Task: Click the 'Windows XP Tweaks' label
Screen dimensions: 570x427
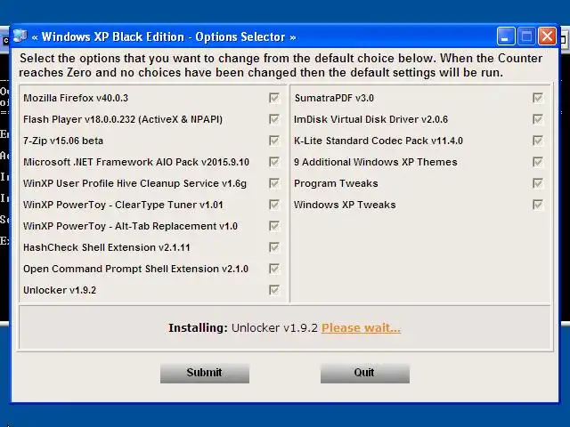Action: click(345, 205)
